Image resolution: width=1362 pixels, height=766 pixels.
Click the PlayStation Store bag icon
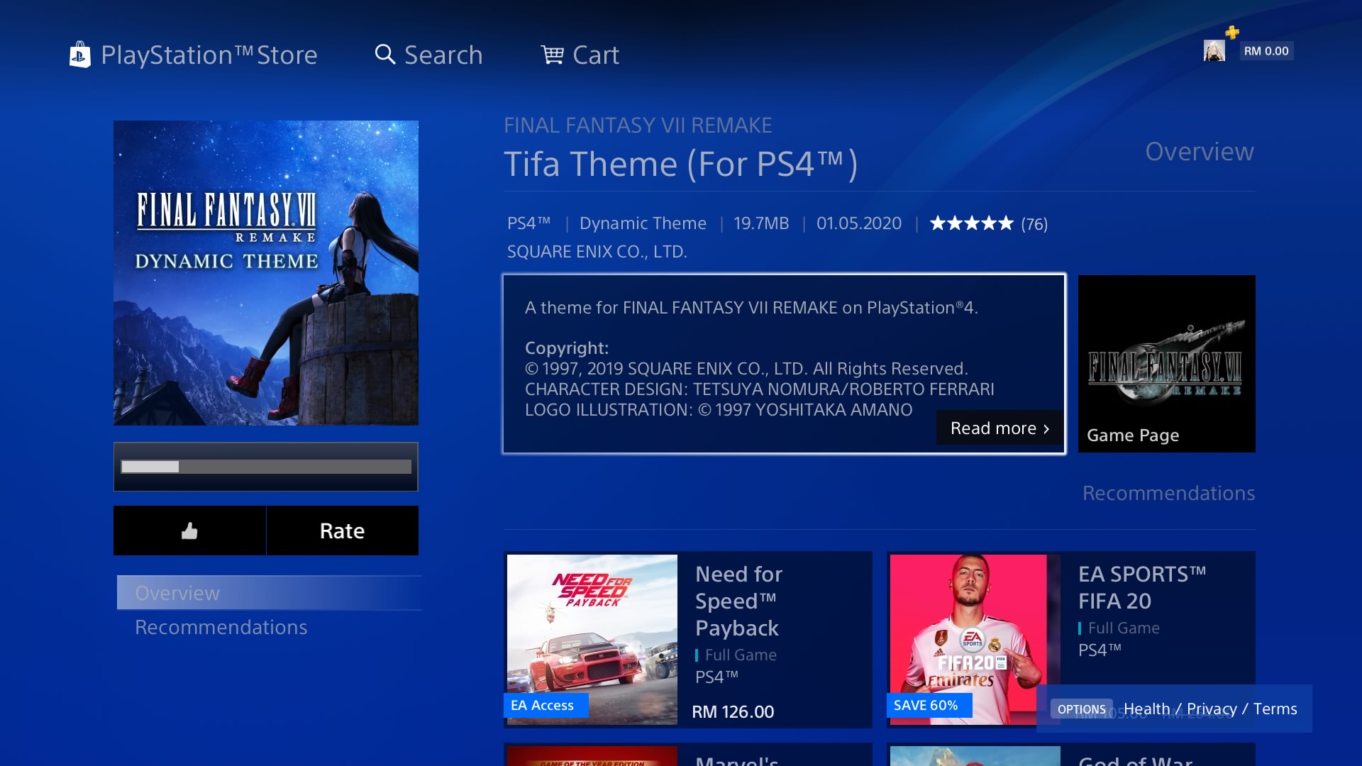pos(79,55)
